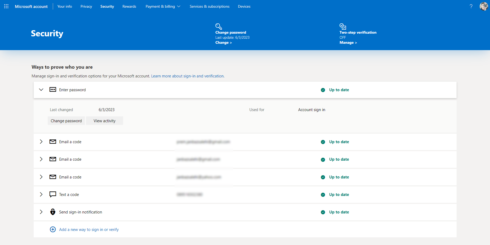Image resolution: width=490 pixels, height=245 pixels.
Task: Click the green check in Send sign-in notification row
Action: click(323, 212)
